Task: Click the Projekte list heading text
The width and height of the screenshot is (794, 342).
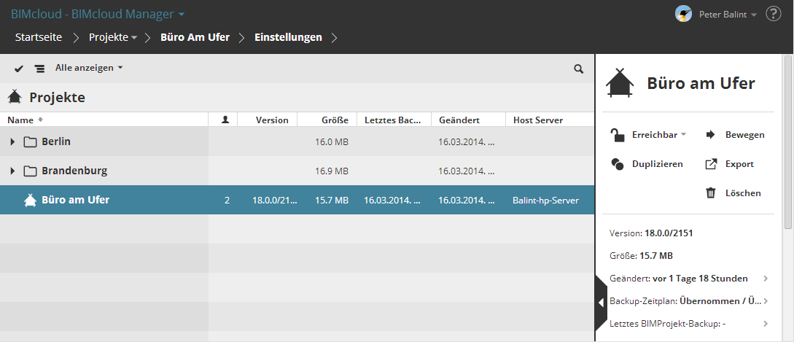Action: [x=57, y=97]
